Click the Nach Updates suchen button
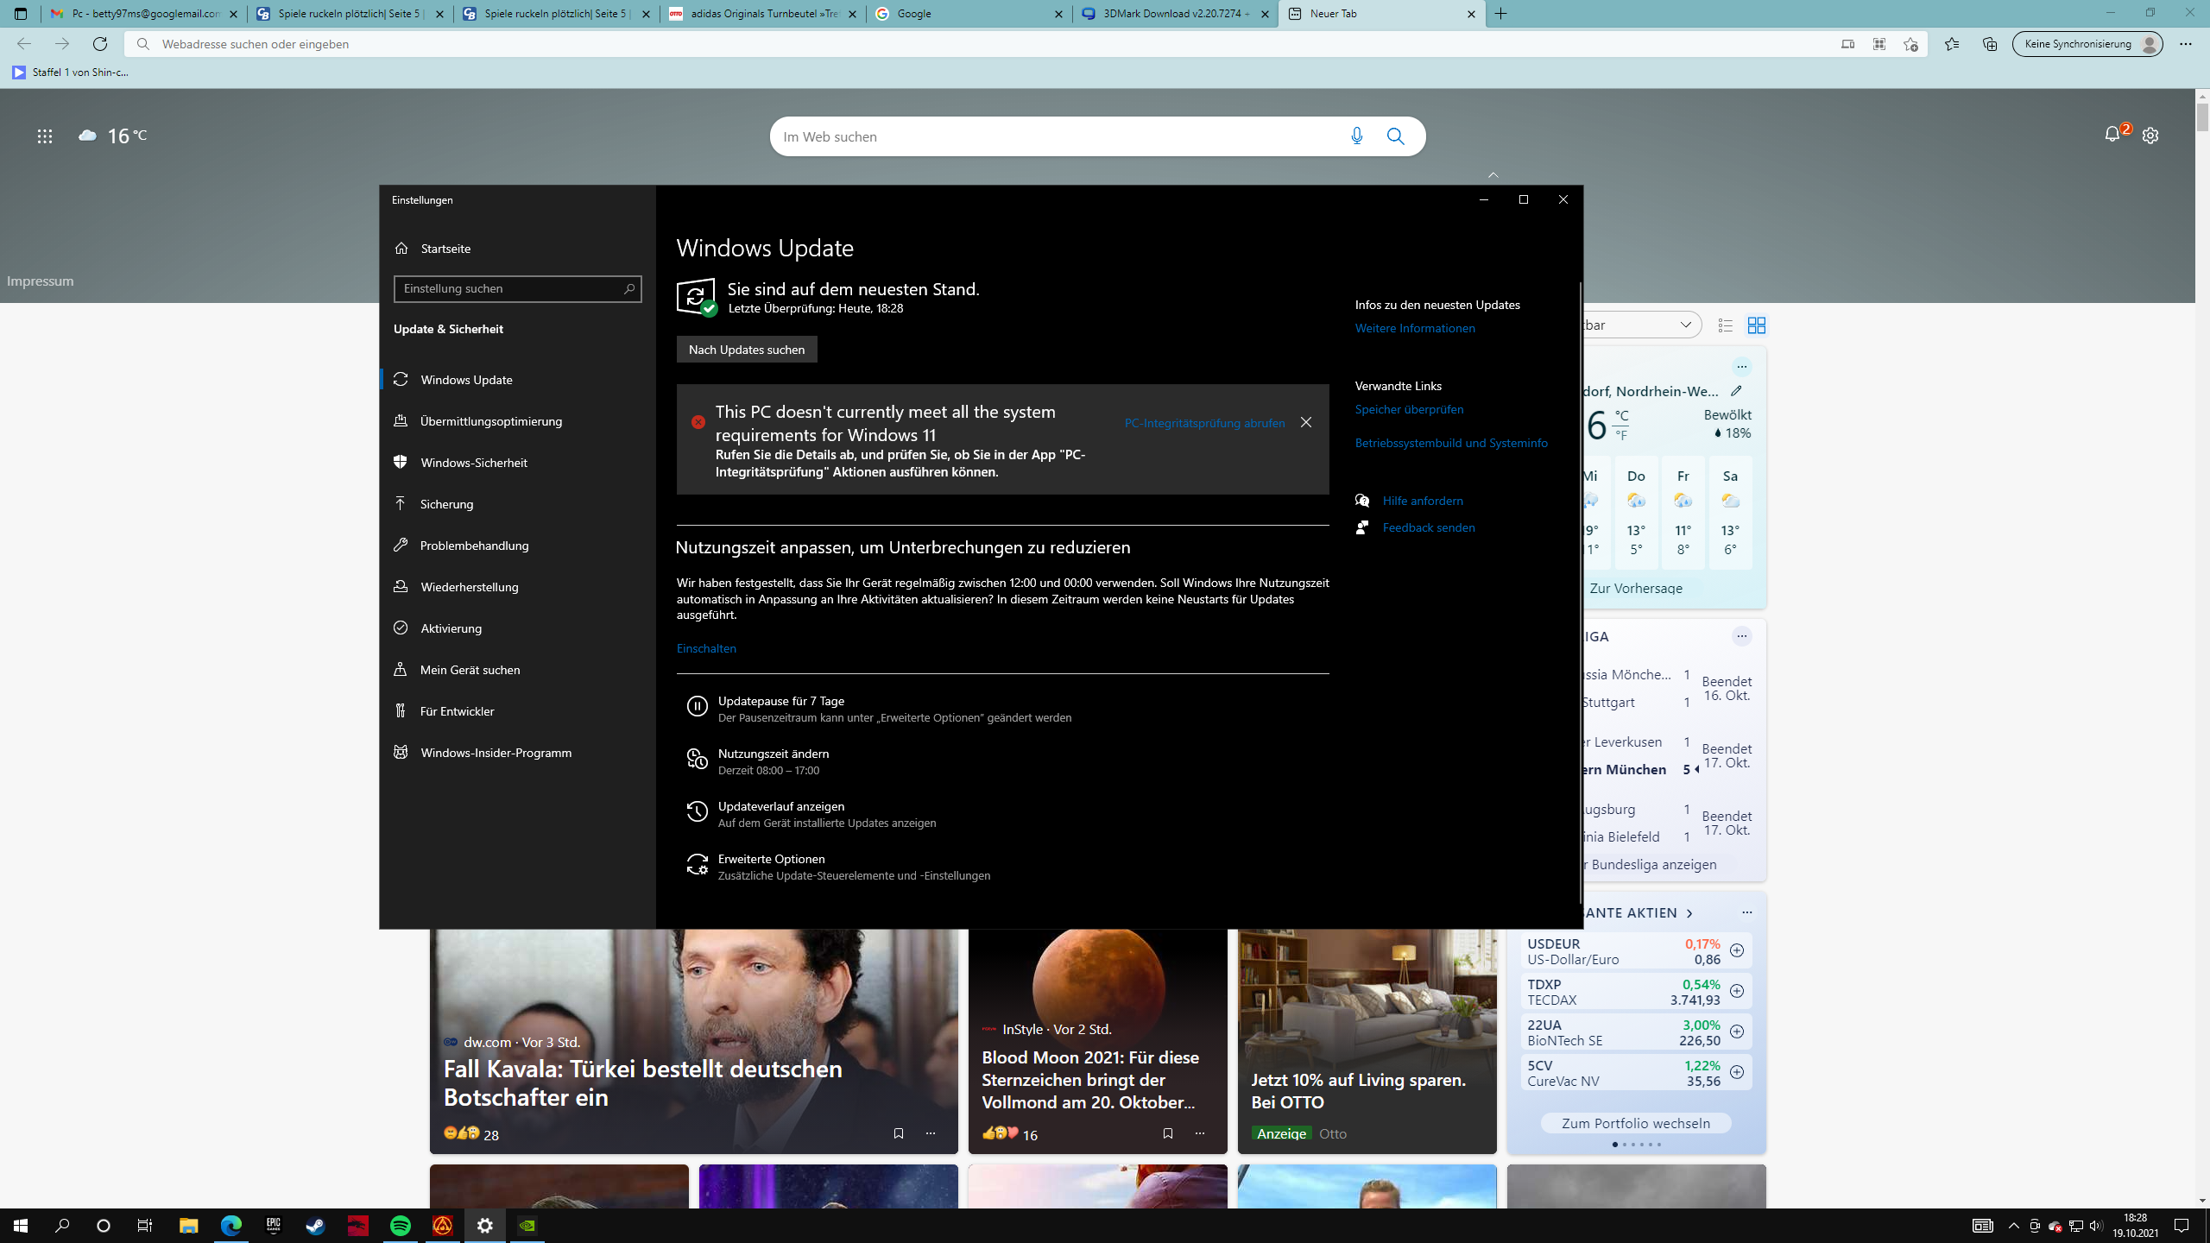Viewport: 2210px width, 1243px height. (746, 350)
